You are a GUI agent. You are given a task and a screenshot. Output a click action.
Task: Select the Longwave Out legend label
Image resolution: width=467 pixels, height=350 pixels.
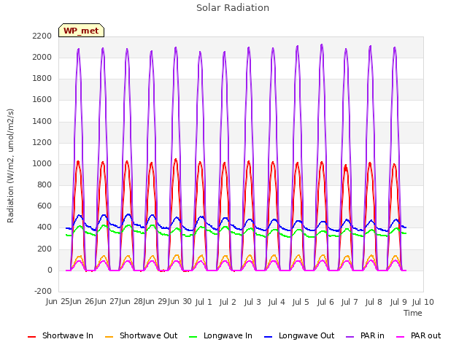click(x=306, y=335)
